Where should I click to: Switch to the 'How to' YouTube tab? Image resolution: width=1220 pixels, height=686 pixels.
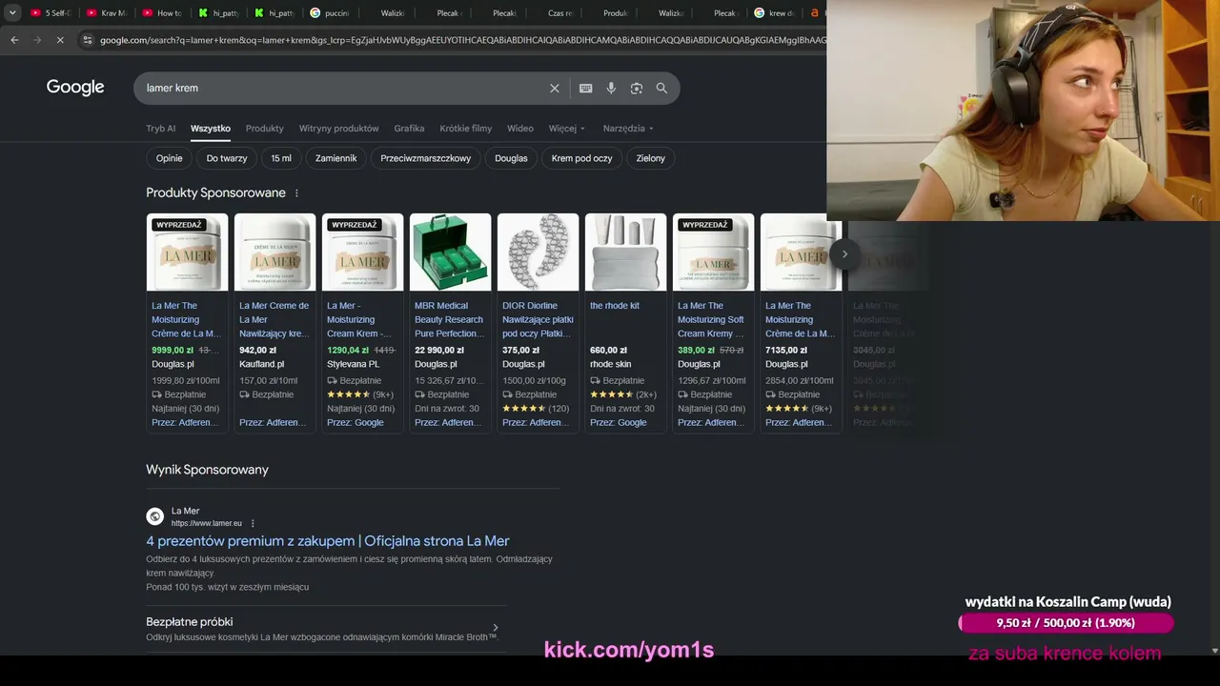tap(162, 13)
